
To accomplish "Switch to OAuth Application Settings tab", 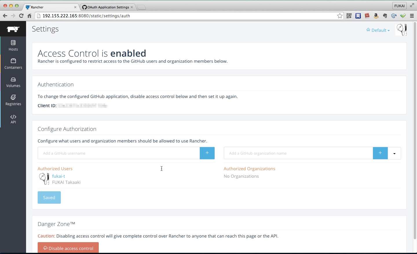I will tap(107, 7).
